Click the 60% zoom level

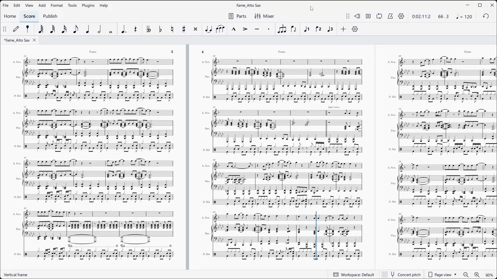click(x=489, y=275)
